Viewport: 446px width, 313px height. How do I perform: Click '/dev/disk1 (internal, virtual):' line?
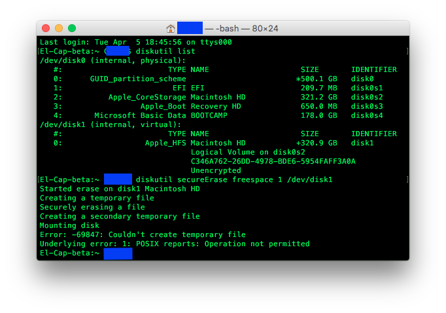[x=111, y=125]
